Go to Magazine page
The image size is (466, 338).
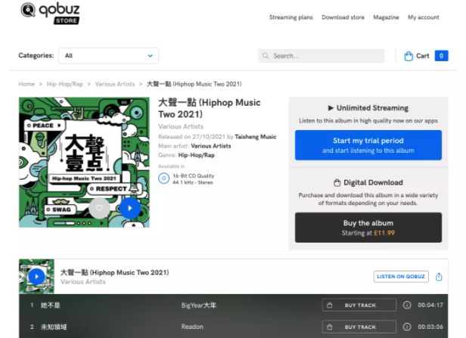click(386, 17)
